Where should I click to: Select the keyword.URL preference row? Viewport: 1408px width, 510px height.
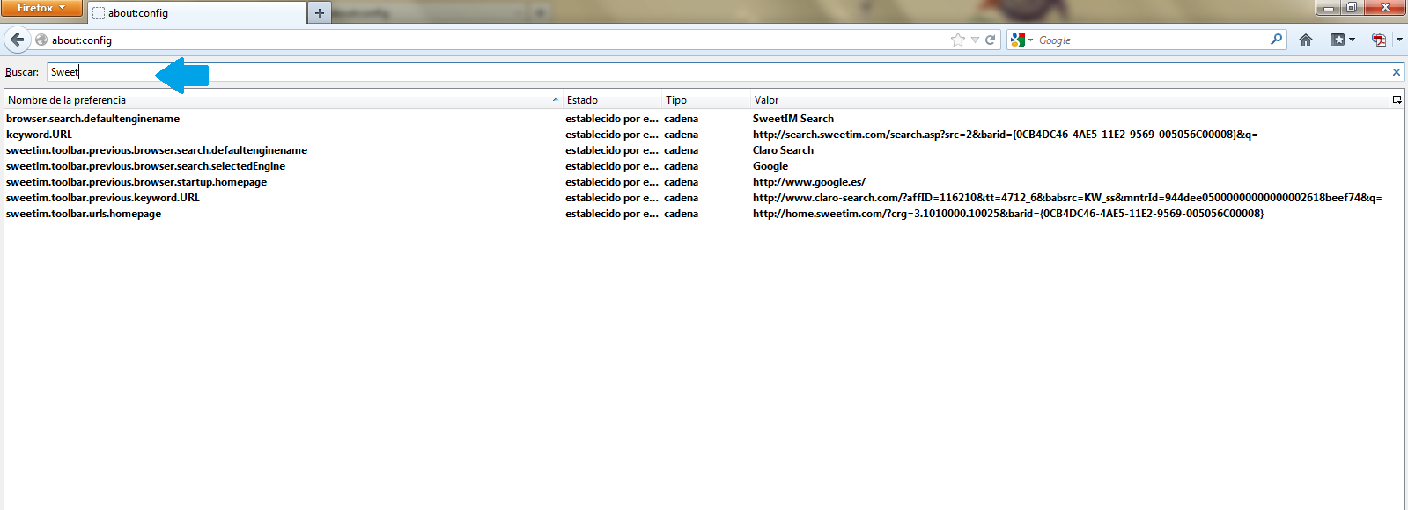tap(40, 135)
